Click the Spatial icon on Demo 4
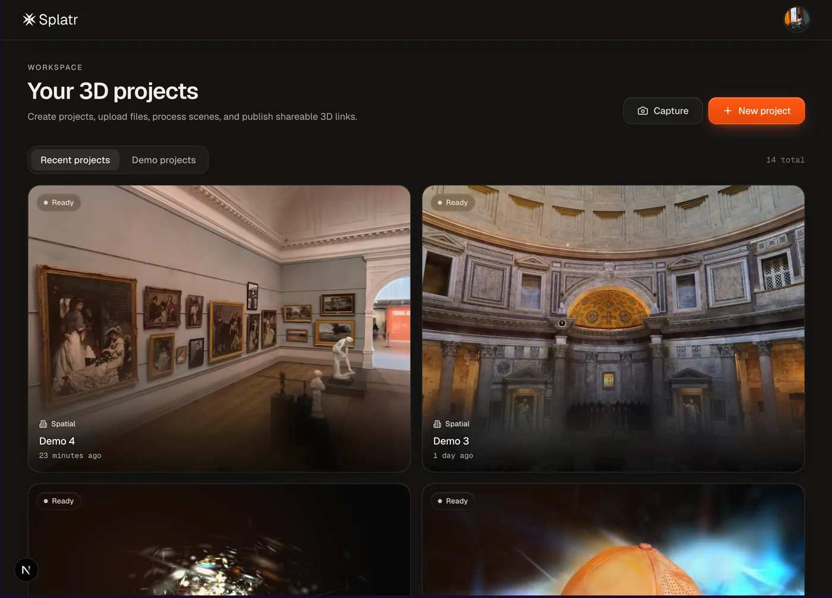 coord(43,424)
